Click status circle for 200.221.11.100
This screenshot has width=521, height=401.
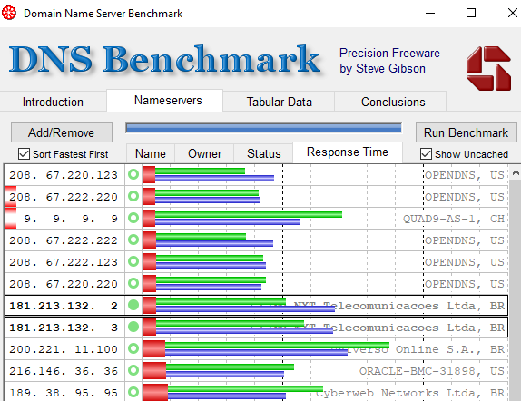point(133,348)
